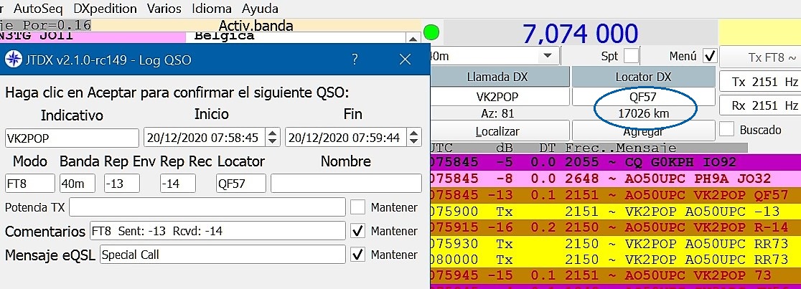Close the Log QSO dialog
801x289 pixels.
coord(405,60)
